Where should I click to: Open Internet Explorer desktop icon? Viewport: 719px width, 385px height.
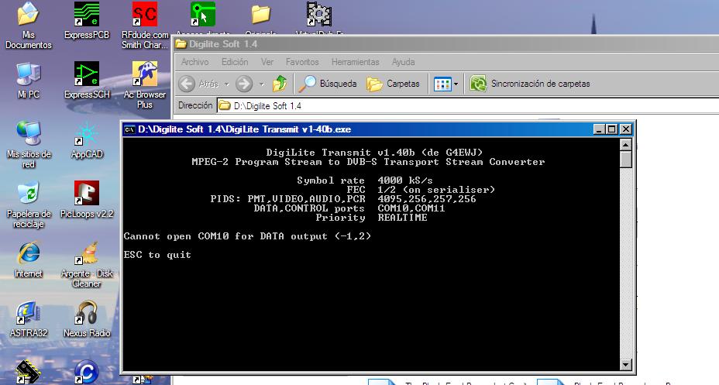[x=28, y=253]
